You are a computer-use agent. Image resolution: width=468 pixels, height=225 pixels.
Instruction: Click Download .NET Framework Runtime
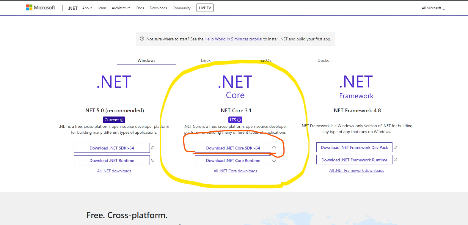click(354, 160)
